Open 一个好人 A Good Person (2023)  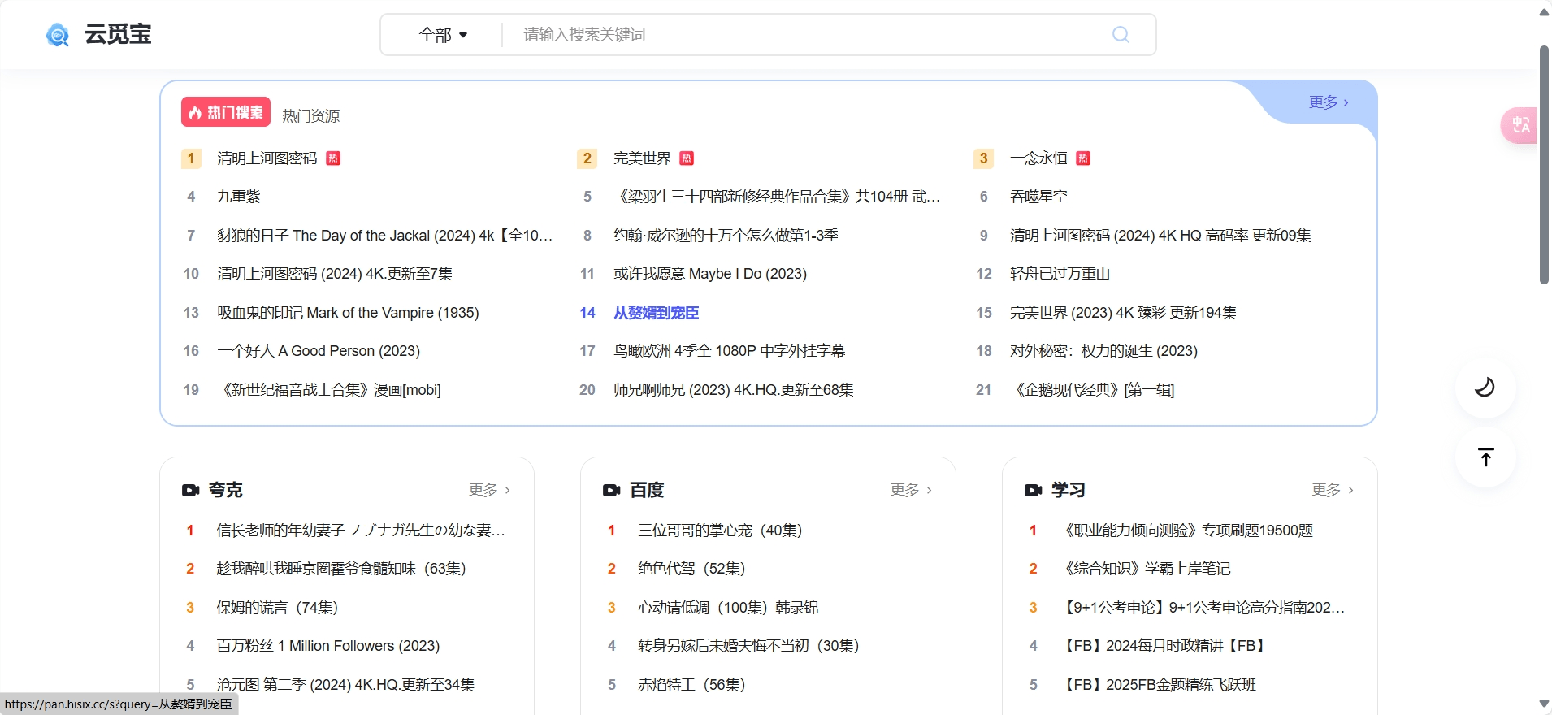[319, 351]
